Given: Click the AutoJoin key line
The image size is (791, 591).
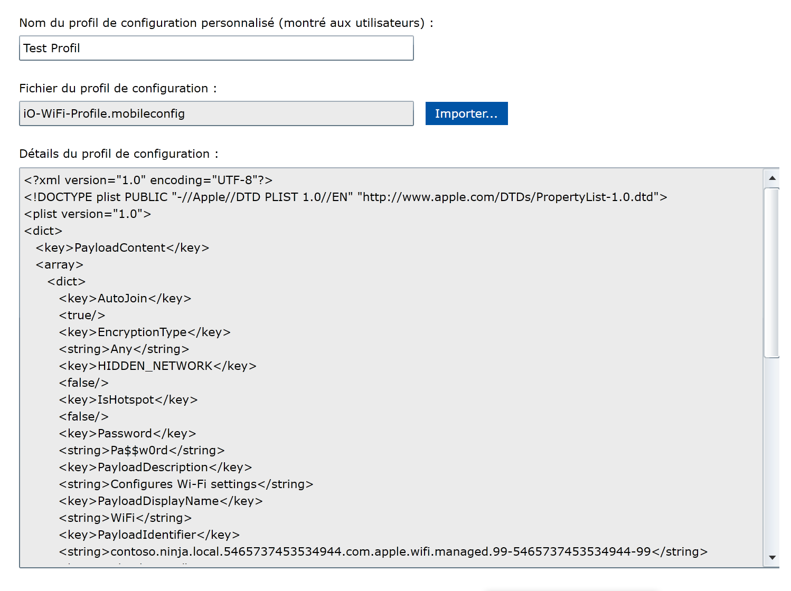Looking at the screenshot, I should pos(125,299).
